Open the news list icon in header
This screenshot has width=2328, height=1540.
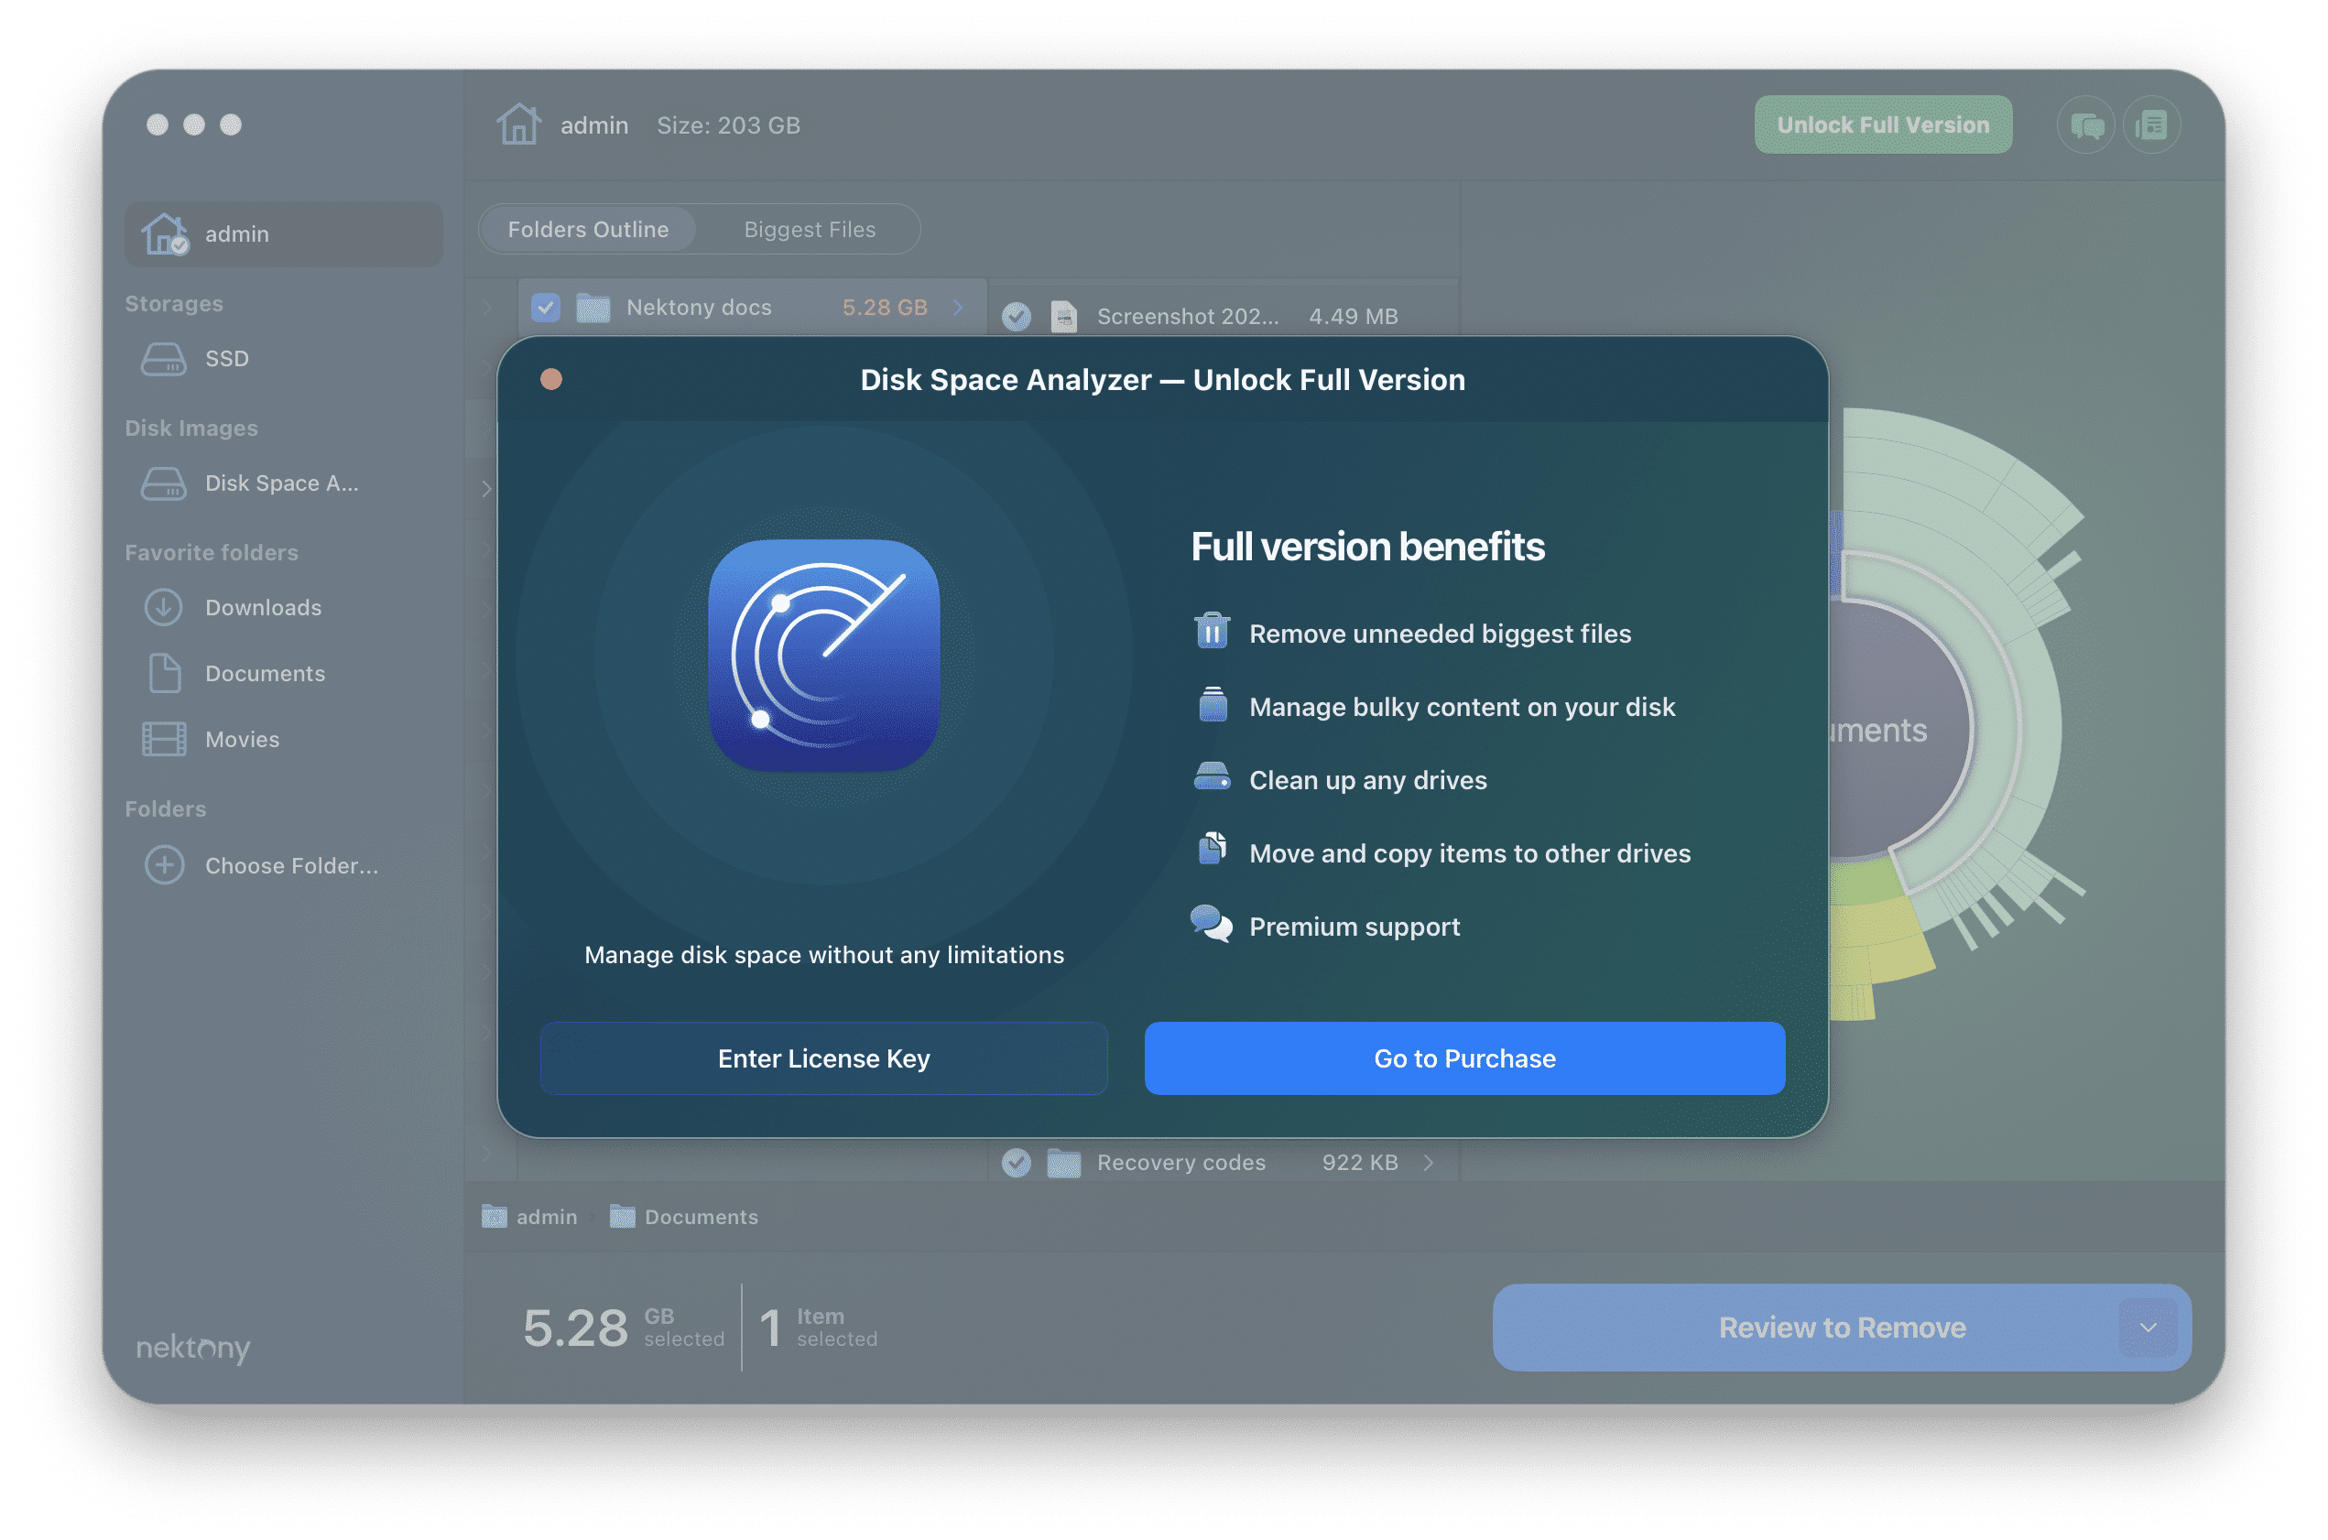(x=2150, y=125)
